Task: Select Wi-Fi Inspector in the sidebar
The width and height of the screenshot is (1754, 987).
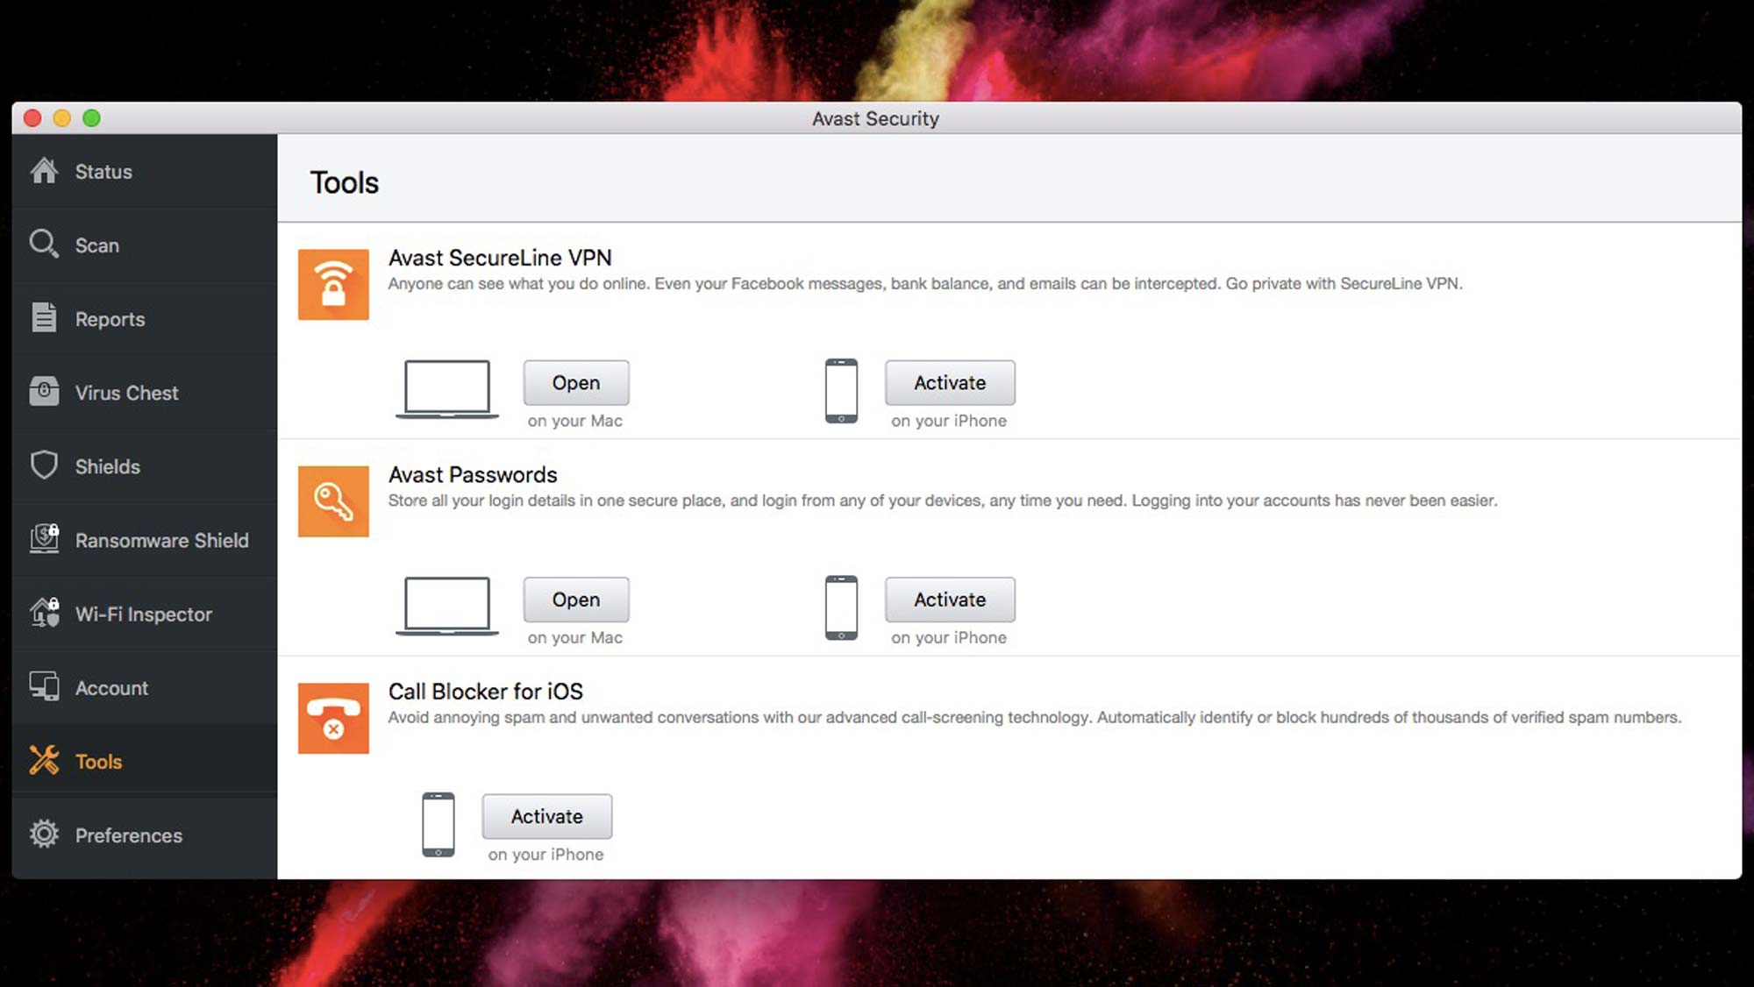Action: [145, 614]
